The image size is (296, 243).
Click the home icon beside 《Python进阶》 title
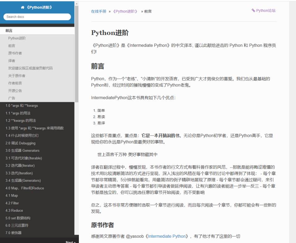[23, 7]
